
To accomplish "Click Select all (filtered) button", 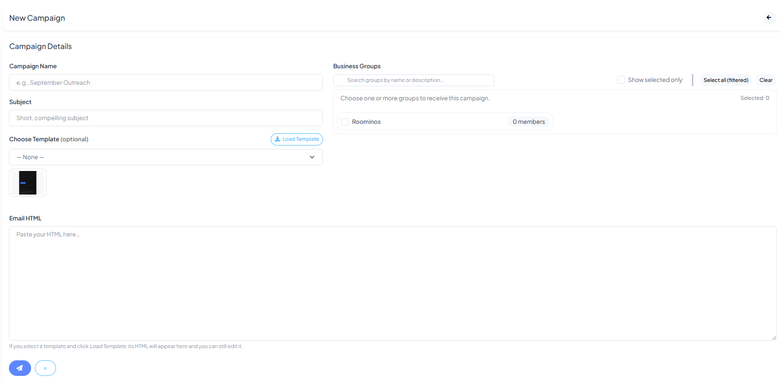I will pyautogui.click(x=725, y=80).
